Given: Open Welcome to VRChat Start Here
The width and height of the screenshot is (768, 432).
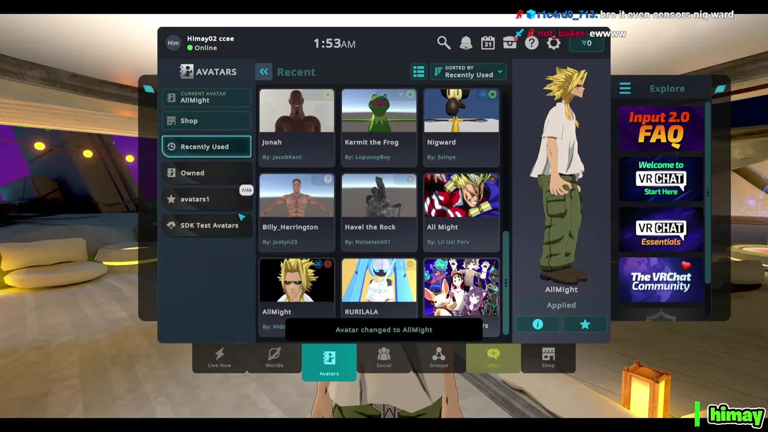Looking at the screenshot, I should pos(661,179).
